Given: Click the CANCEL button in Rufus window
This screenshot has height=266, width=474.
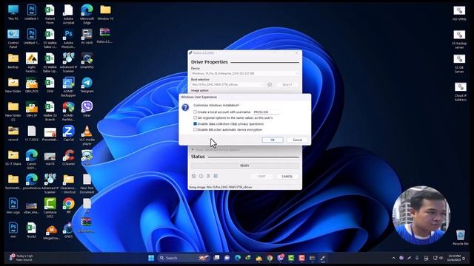Looking at the screenshot, I should click(287, 176).
